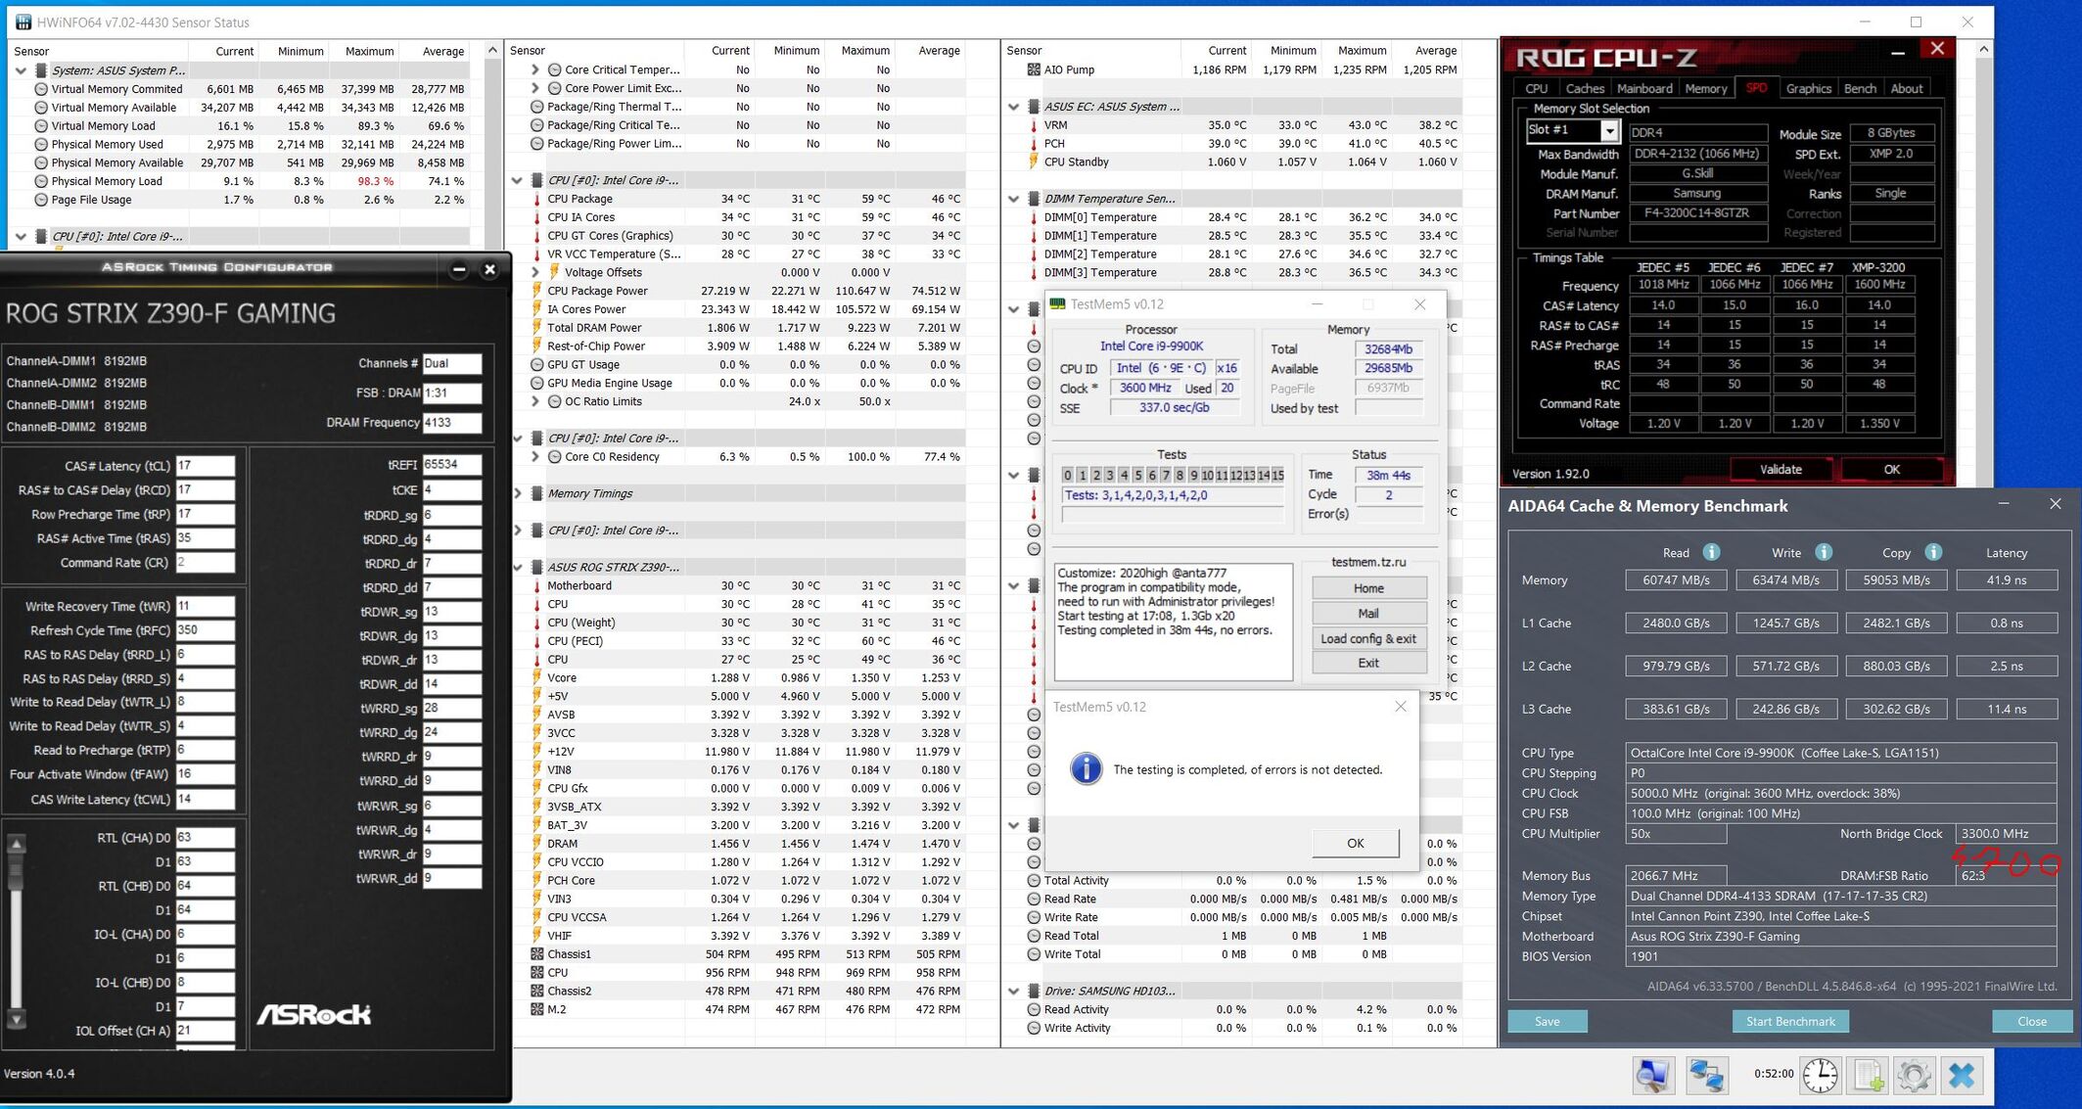Expand the OC Ratio Limits row
Screen dimensions: 2082x1109
[534, 401]
